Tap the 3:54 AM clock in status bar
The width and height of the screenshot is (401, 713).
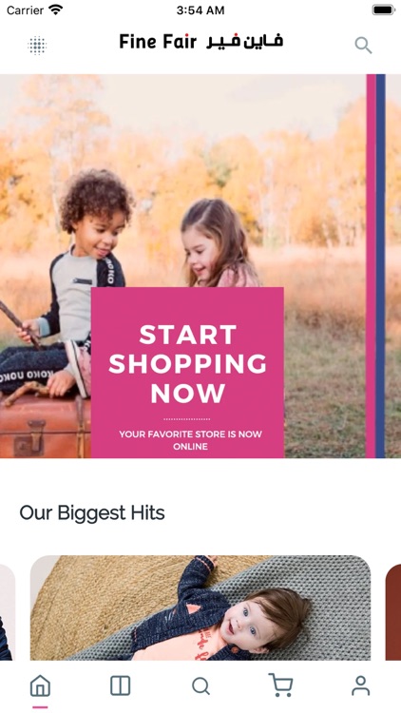(200, 10)
